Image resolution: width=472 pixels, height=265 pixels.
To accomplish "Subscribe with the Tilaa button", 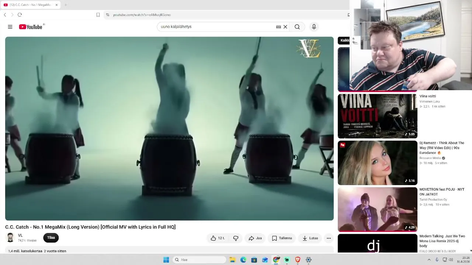I will [51, 238].
